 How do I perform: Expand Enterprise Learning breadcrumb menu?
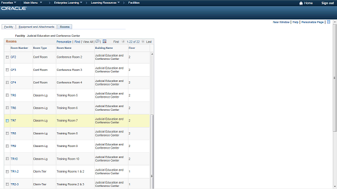pos(68,3)
